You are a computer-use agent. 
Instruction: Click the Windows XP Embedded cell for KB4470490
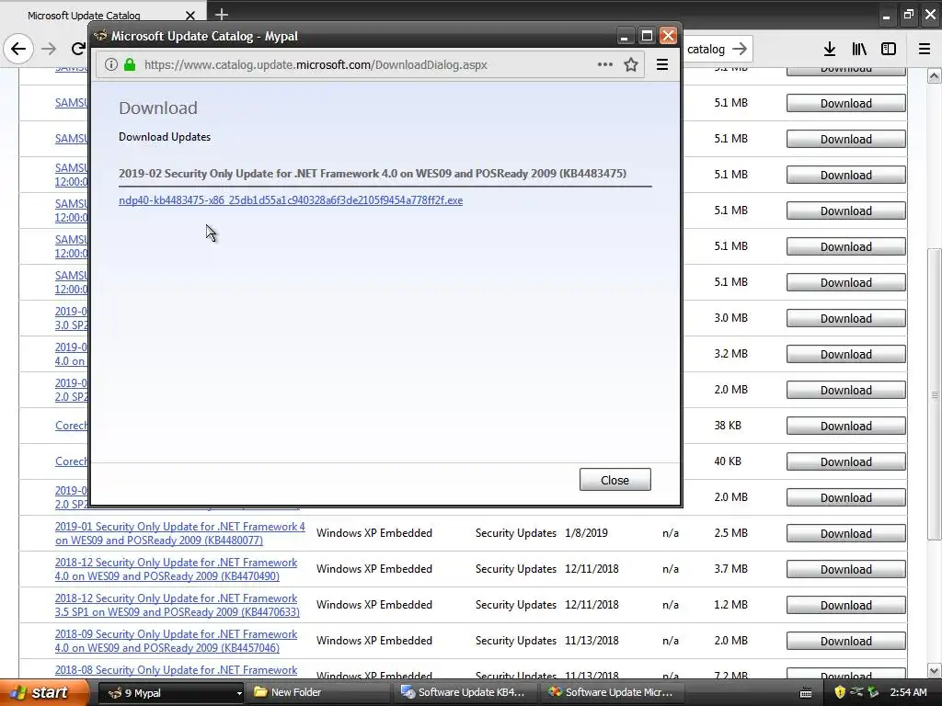(x=374, y=569)
